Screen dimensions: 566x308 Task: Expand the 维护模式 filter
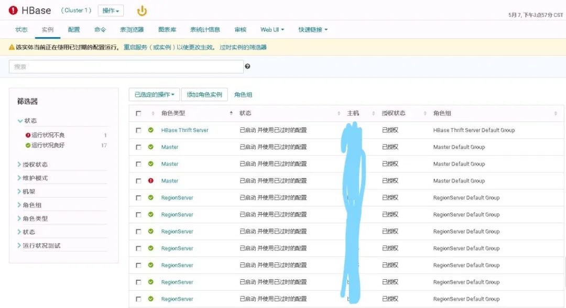32,178
